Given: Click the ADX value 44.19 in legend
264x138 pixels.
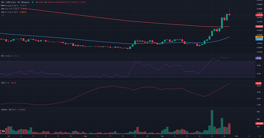Looking at the screenshot, I should click(13, 83).
